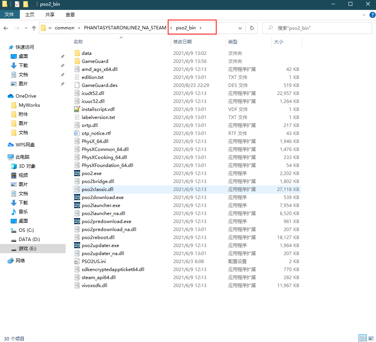Select 此电脑 in the navigation pane
Screen dimensions: 376x342
pyautogui.click(x=18, y=157)
